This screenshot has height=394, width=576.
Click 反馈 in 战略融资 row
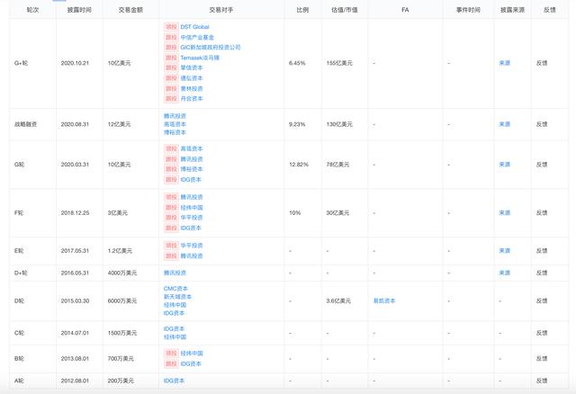tap(542, 124)
